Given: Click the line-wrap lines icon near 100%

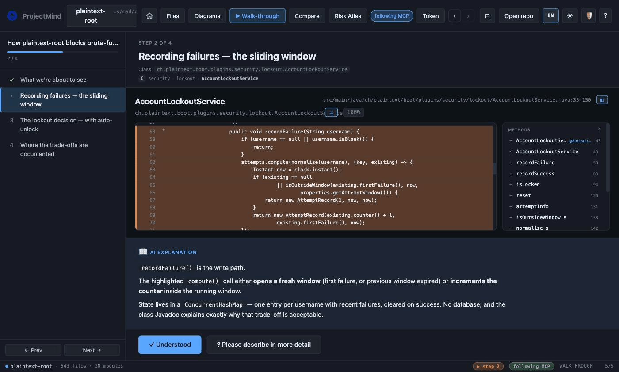Looking at the screenshot, I should point(331,113).
